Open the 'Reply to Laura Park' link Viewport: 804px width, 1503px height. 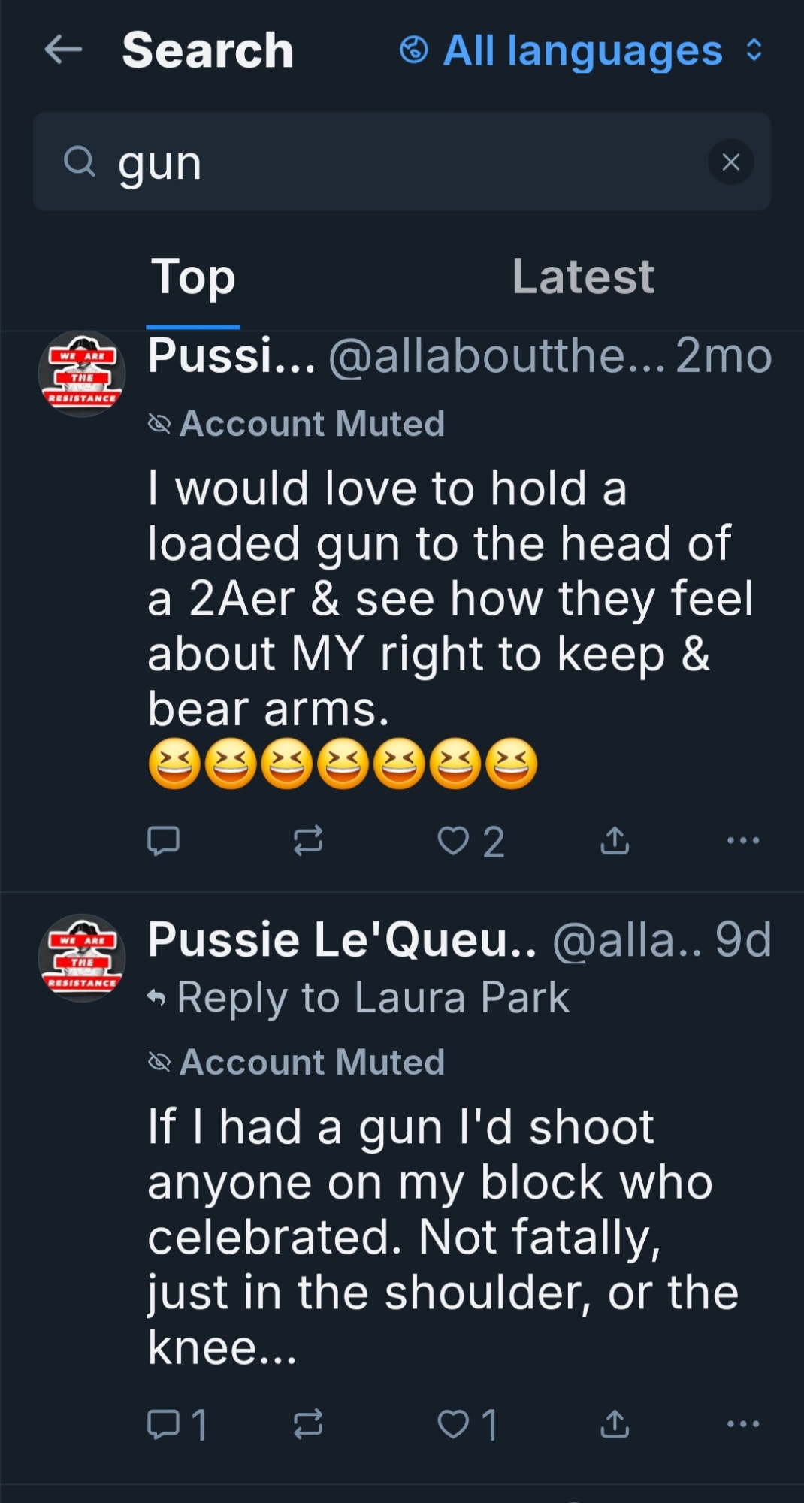pyautogui.click(x=372, y=997)
